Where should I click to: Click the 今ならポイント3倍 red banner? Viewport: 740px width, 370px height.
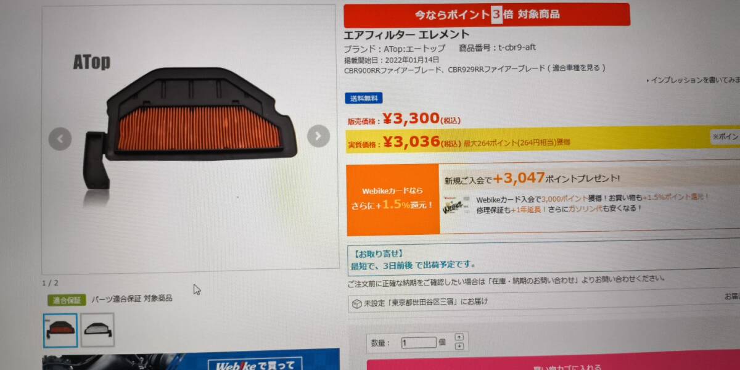(487, 15)
